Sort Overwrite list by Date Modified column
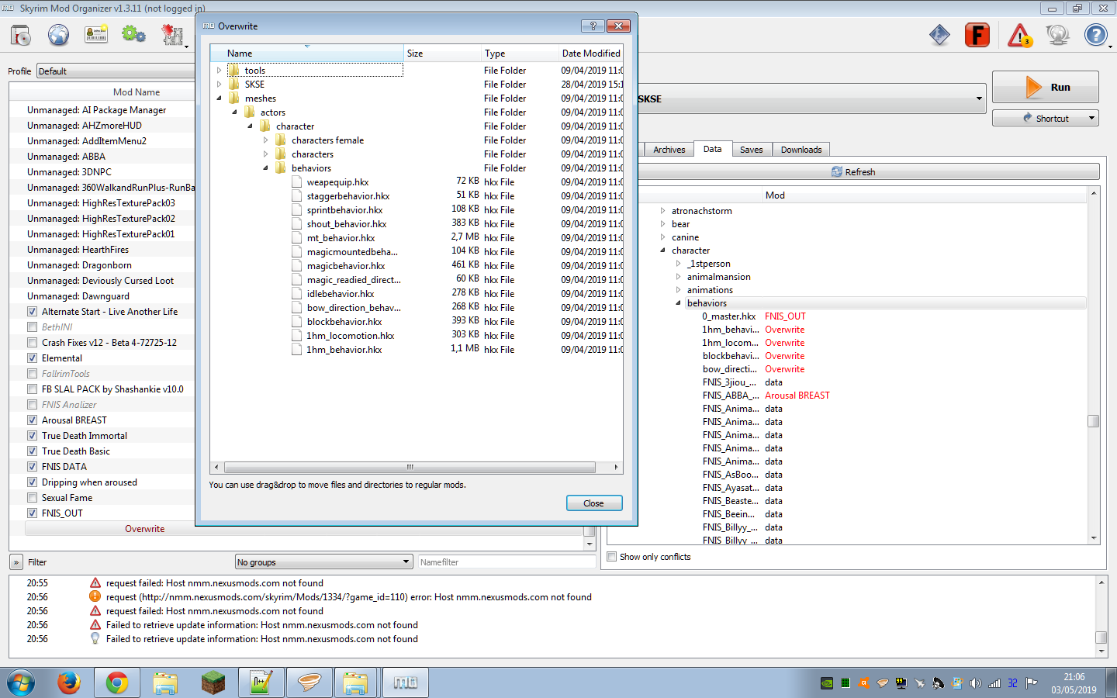The height and width of the screenshot is (698, 1117). (591, 54)
